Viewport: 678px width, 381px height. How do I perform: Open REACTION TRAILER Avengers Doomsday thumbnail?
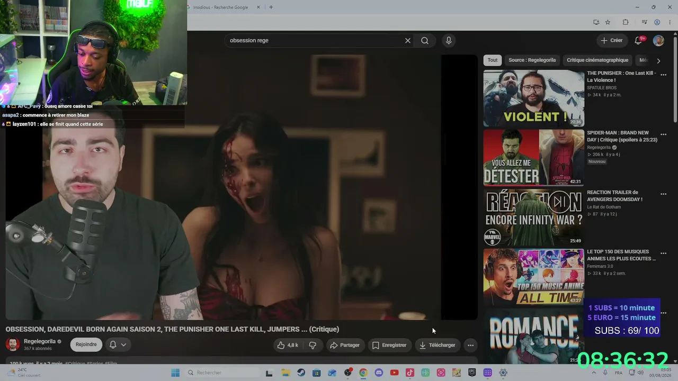533,217
